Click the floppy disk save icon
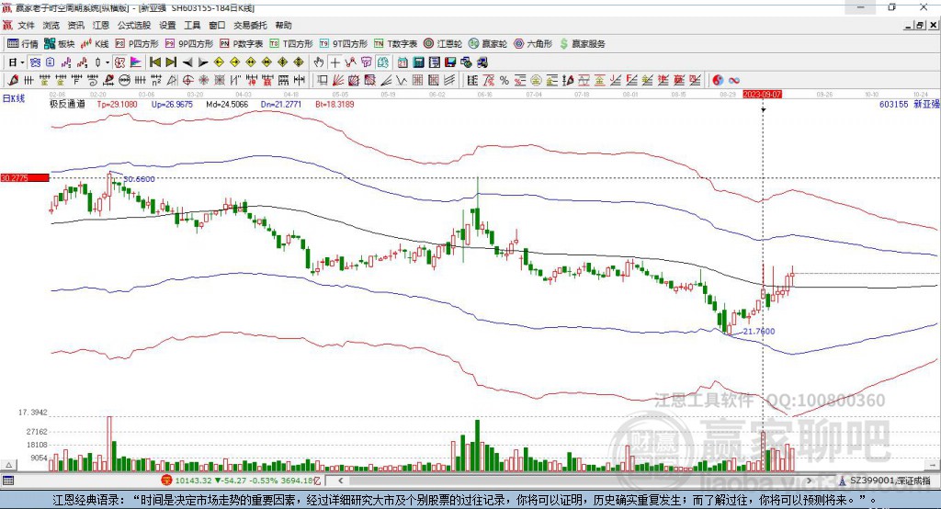941x509 pixels. pyautogui.click(x=450, y=62)
